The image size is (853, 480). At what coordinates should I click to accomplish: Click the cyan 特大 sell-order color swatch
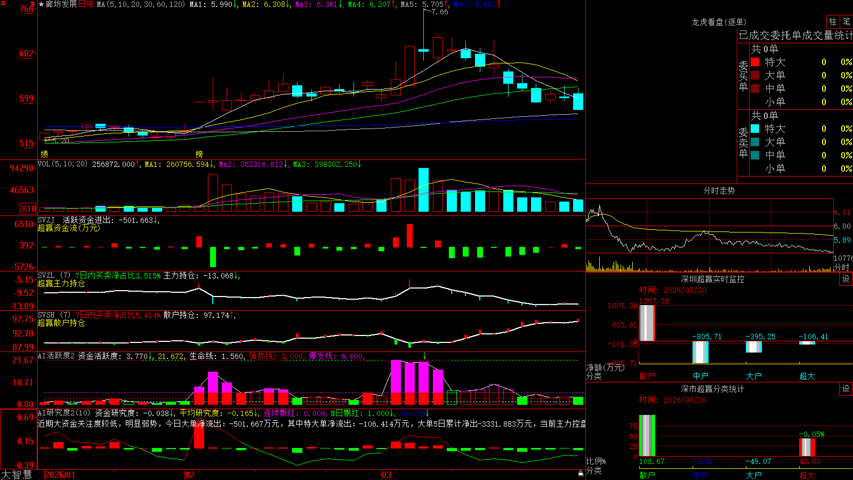pos(755,129)
